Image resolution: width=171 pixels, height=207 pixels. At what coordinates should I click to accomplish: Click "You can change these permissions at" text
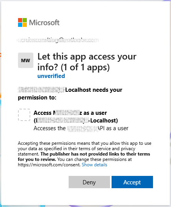[94, 159]
